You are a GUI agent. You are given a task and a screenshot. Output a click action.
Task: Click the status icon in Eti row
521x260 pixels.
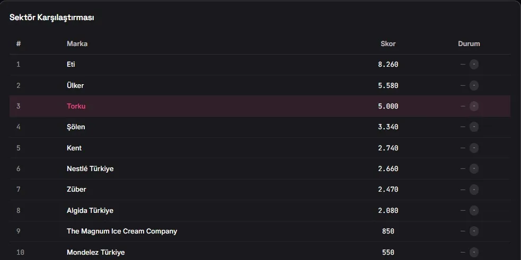(474, 65)
